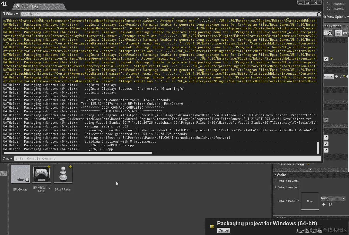Toggle the property matrix grid view icon
Viewport: 349px width, 235px height.
click(338, 33)
